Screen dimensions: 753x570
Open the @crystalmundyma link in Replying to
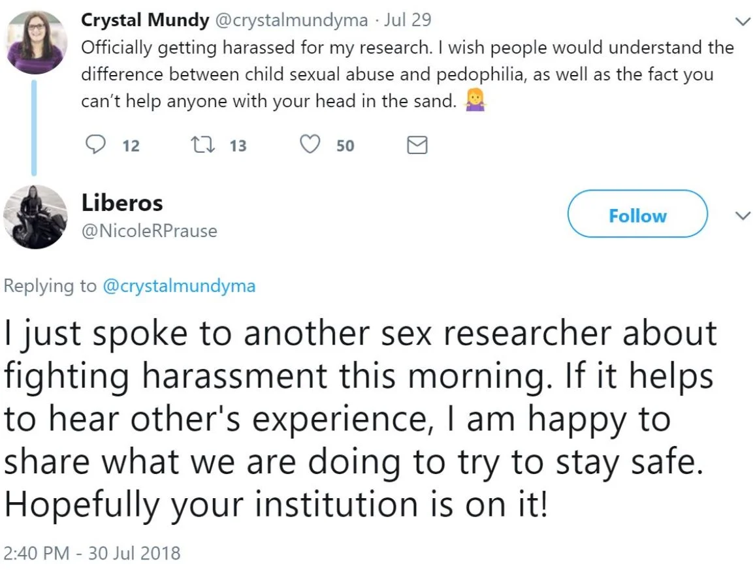(179, 285)
